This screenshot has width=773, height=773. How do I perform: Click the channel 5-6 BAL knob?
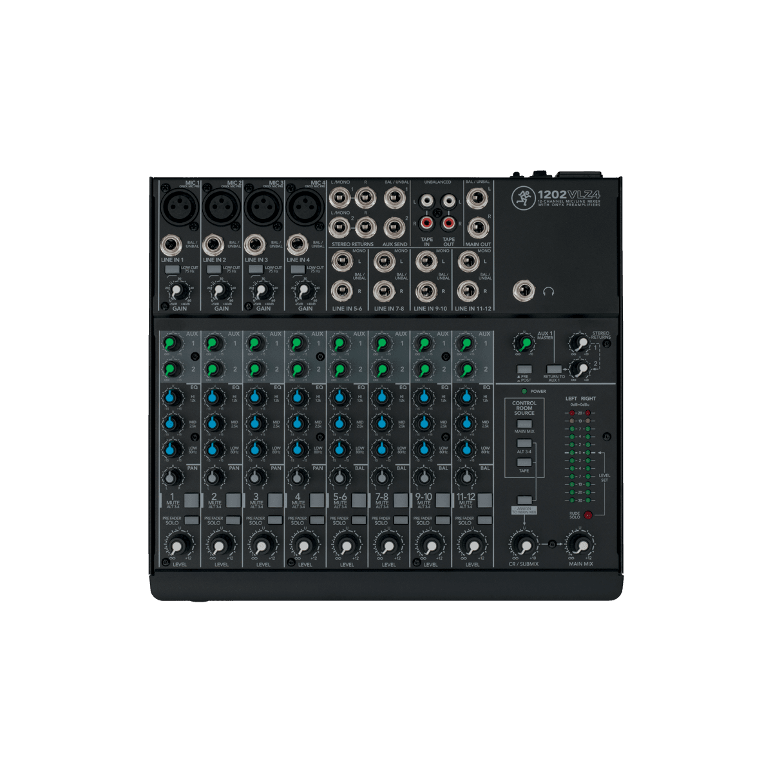(x=339, y=477)
